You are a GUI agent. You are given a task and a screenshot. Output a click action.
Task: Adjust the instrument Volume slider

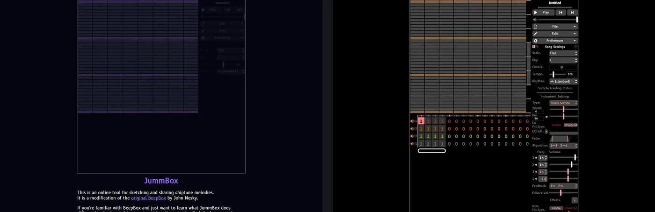[x=563, y=109]
